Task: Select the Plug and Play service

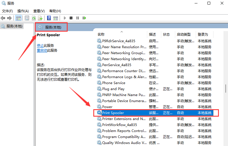Action: 155,89
